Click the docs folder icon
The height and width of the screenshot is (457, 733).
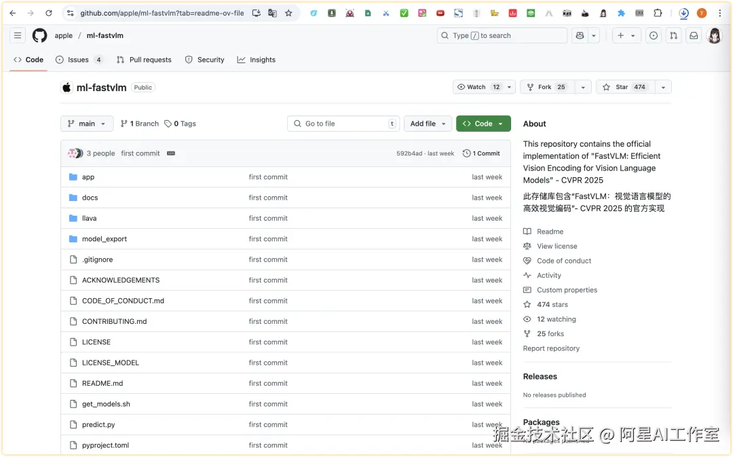click(x=73, y=198)
